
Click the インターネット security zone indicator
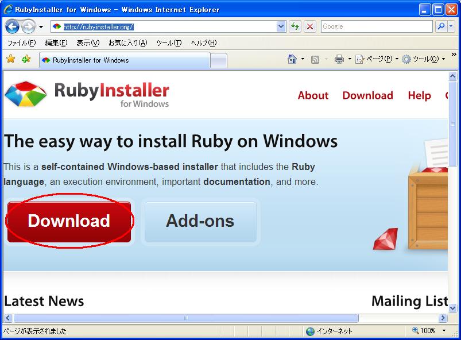tap(330, 331)
